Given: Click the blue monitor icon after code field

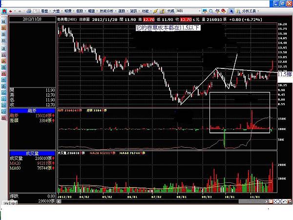Looking at the screenshot, I should [x=205, y=11].
